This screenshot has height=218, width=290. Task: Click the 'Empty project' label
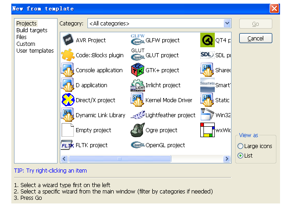93,130
